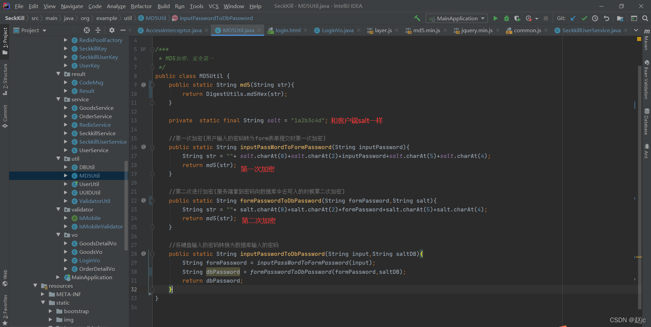Place cursor on dbPassword variable at line 30
651x327 pixels.
[x=223, y=272]
